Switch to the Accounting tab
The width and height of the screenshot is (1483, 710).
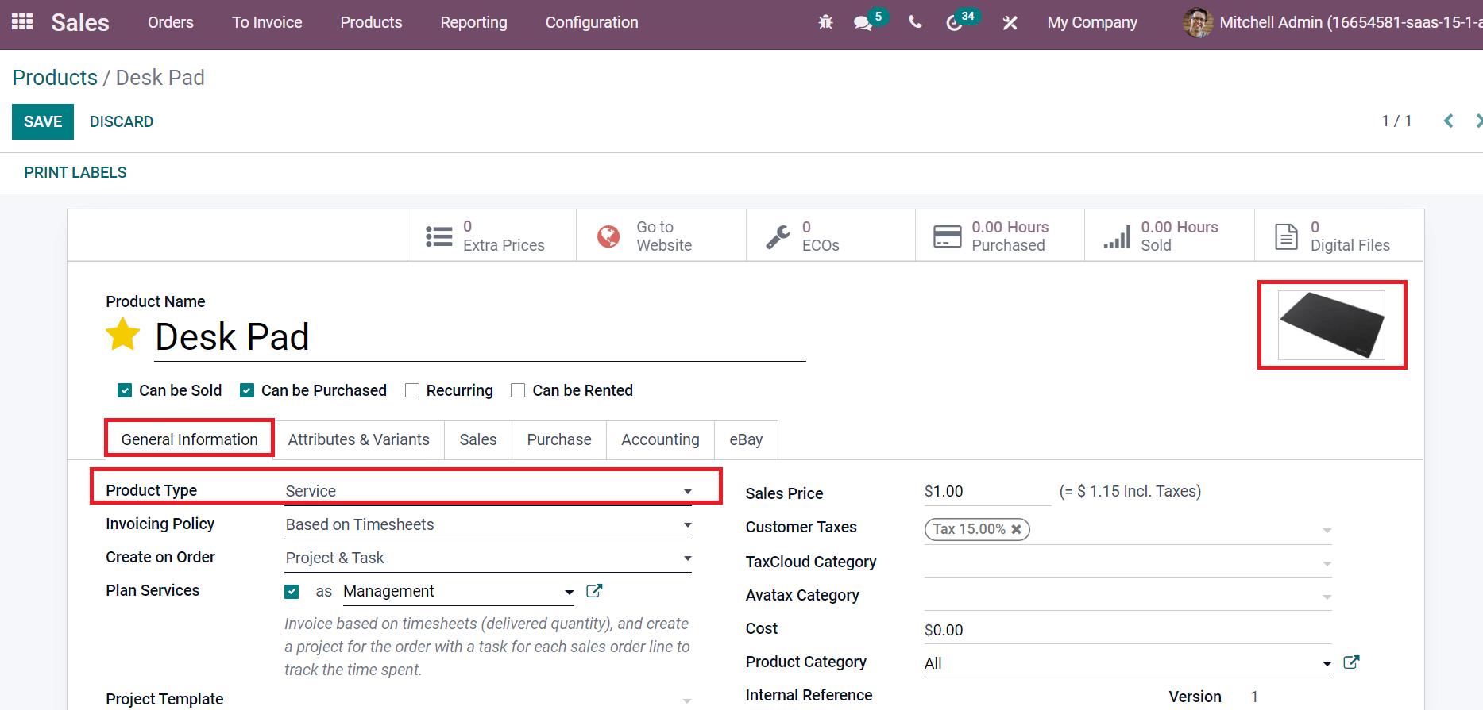tap(660, 439)
